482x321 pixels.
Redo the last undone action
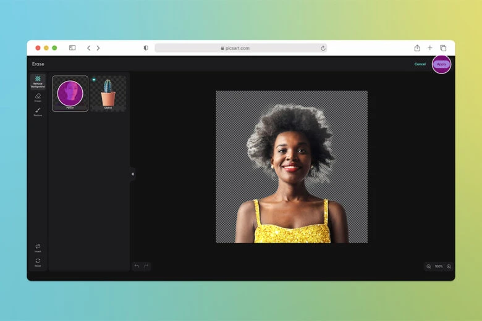pyautogui.click(x=146, y=266)
